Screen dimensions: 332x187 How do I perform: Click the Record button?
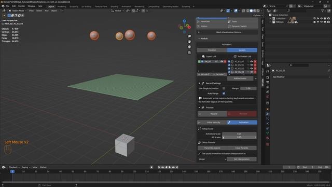click(x=212, y=114)
